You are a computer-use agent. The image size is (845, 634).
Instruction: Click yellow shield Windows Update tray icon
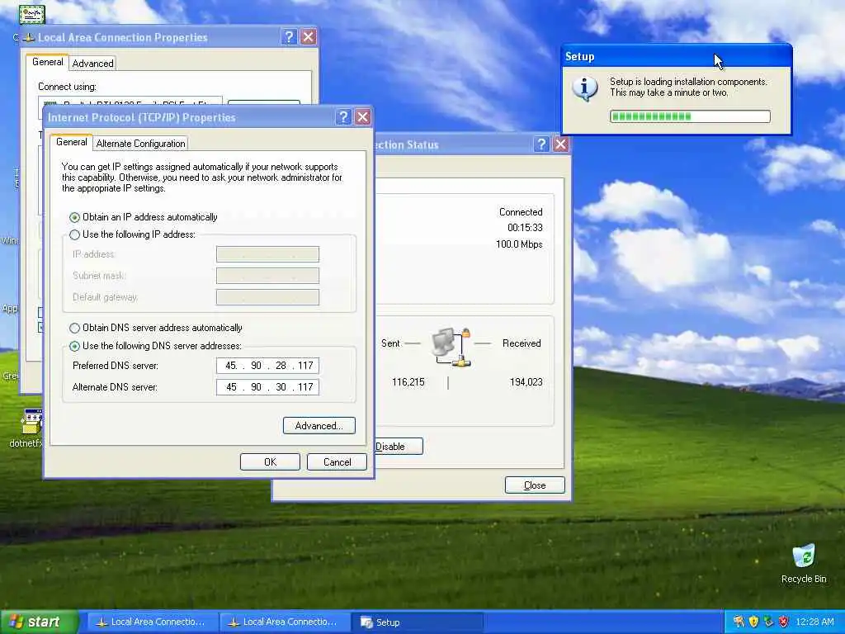click(753, 622)
